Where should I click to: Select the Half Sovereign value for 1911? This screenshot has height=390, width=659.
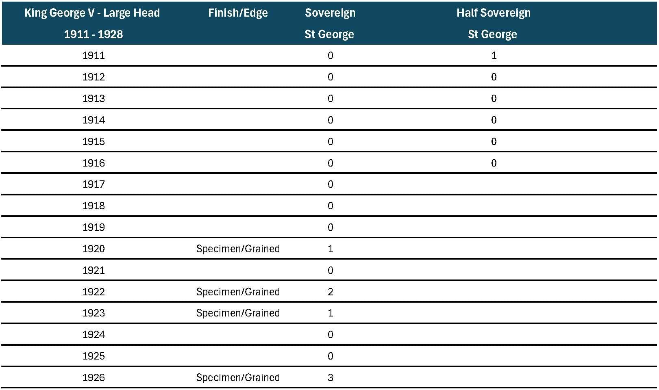(x=494, y=56)
